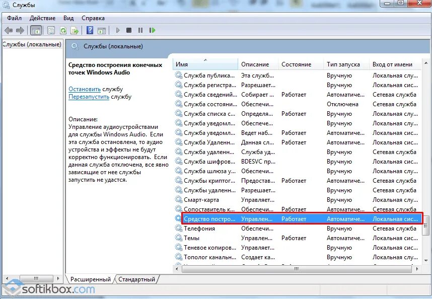Click gear icon of Темы row
Image resolution: width=432 pixels, height=299 pixels.
tap(179, 238)
